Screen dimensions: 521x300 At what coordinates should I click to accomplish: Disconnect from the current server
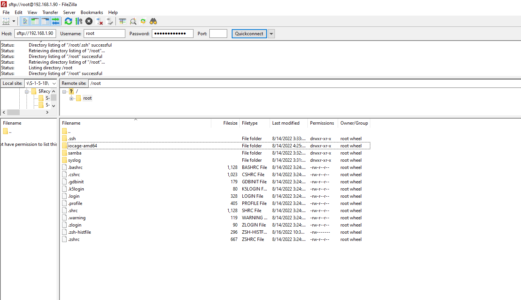point(99,21)
